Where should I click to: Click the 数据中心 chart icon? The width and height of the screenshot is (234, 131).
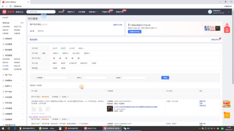pos(3,86)
